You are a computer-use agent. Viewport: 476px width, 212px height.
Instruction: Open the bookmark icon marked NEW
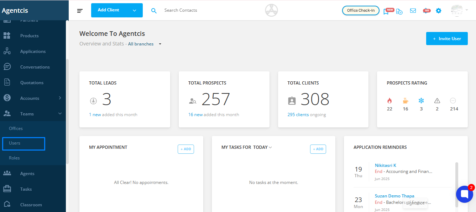pos(386,11)
